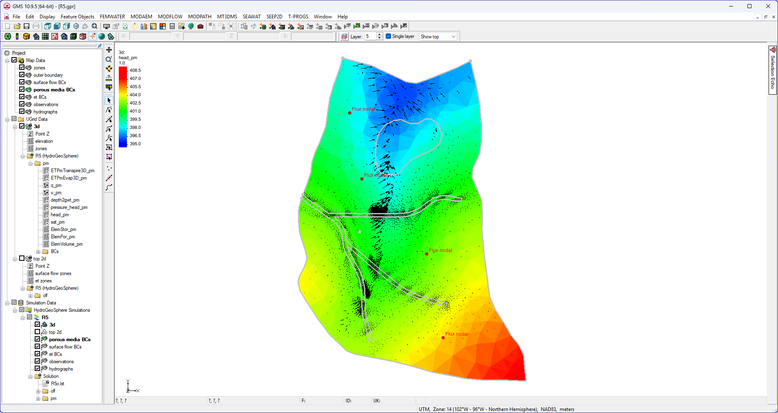Select the v_pm vector dataset
The image size is (778, 413).
[x=56, y=193]
